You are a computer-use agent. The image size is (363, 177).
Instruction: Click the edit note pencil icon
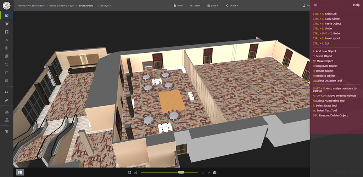click(7, 132)
